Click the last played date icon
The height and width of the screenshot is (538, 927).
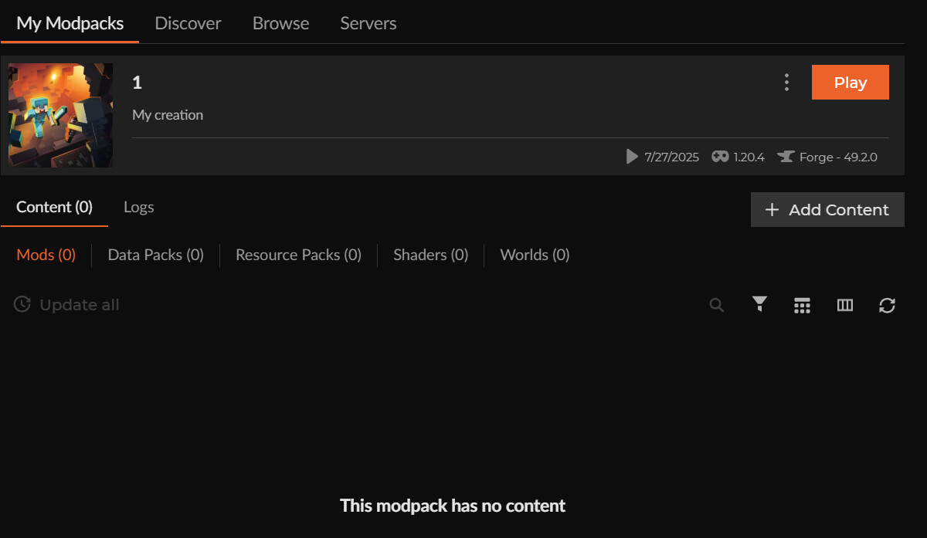[x=632, y=157]
